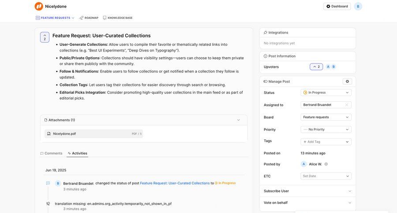Click the Post Information info icon

266,56
